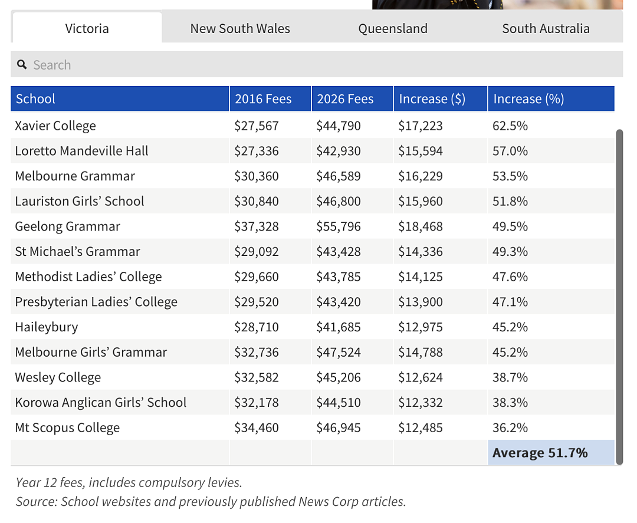Select the Xavier College row
The height and width of the screenshot is (523, 637).
click(313, 126)
